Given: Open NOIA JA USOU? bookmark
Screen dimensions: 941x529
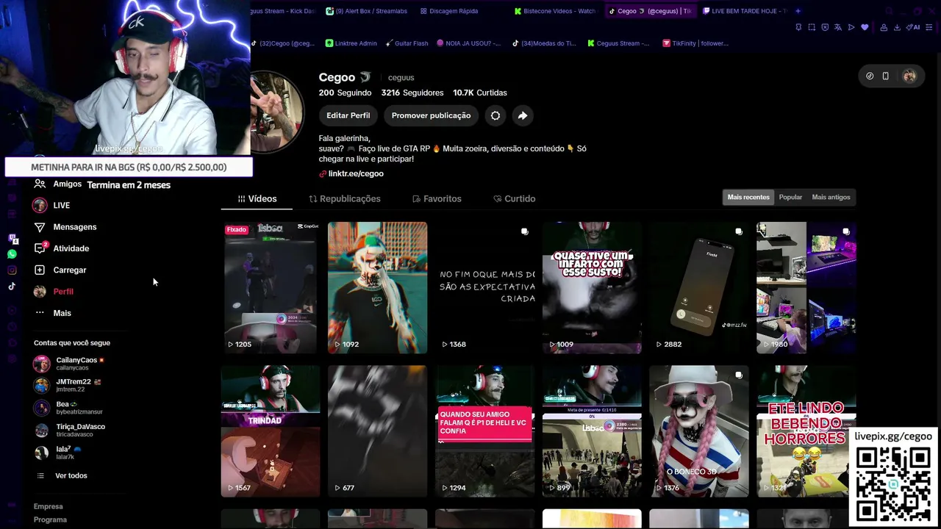Looking at the screenshot, I should [x=469, y=43].
